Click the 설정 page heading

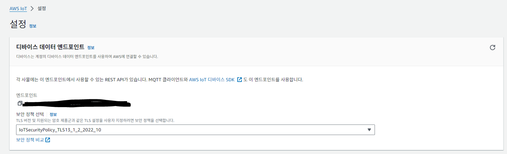pyautogui.click(x=18, y=25)
